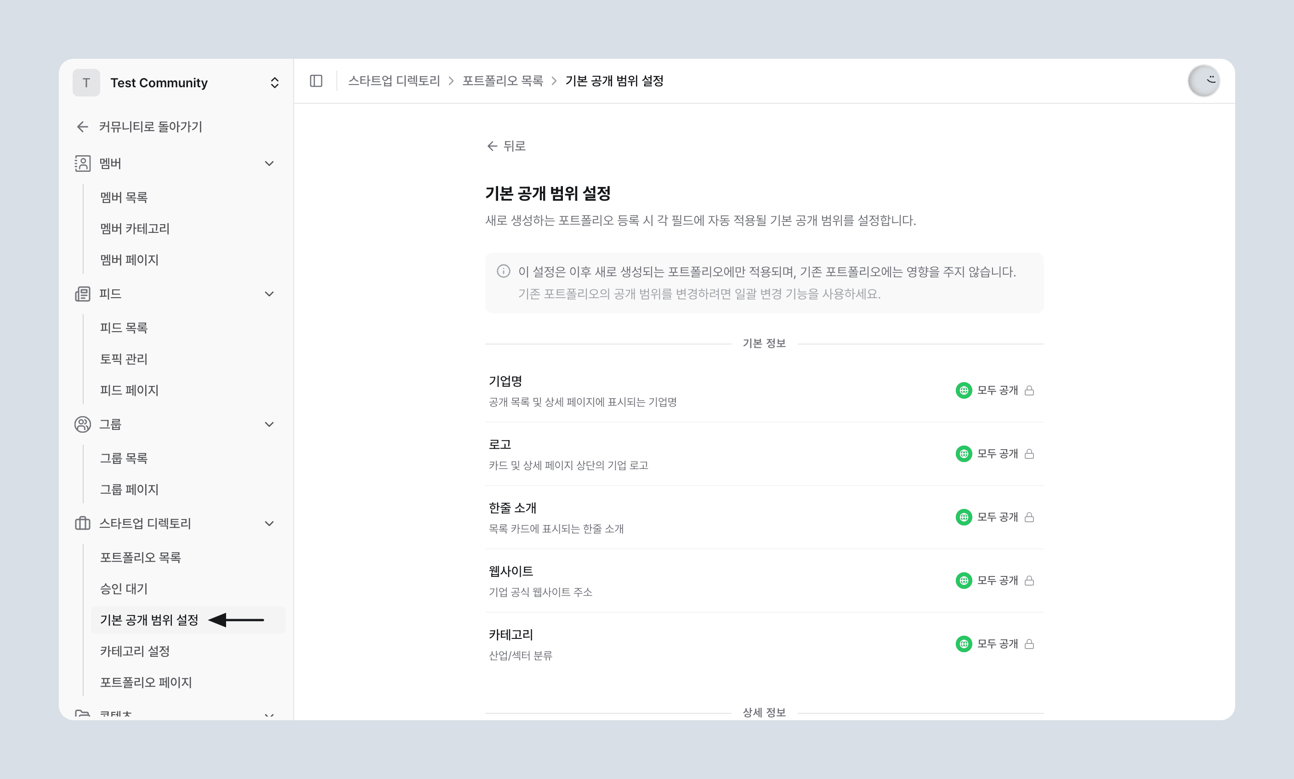Click green globe icon for 로고
This screenshot has height=779, width=1294.
[x=964, y=454]
